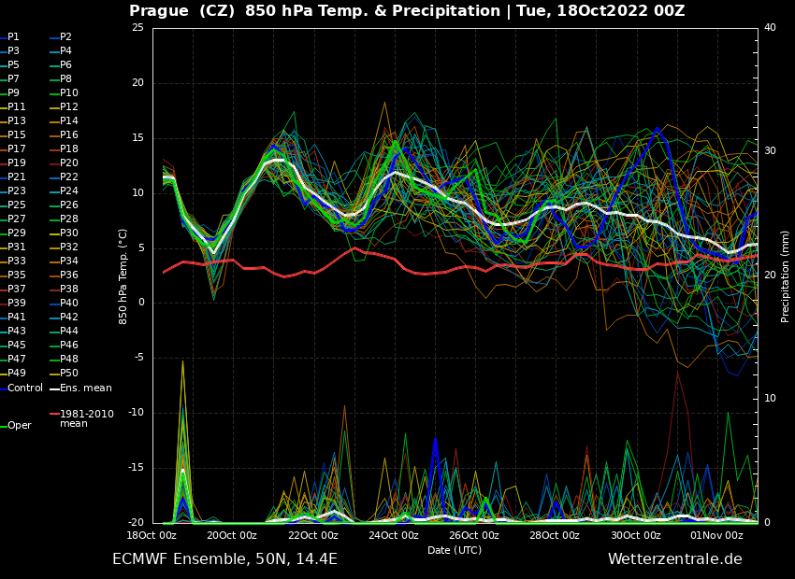Click the P12 legend label

point(69,106)
